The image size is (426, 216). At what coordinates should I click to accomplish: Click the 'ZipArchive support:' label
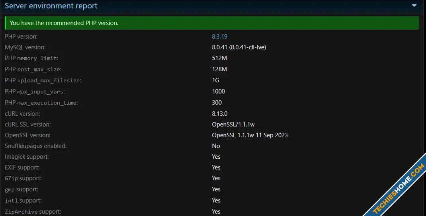tap(33, 212)
